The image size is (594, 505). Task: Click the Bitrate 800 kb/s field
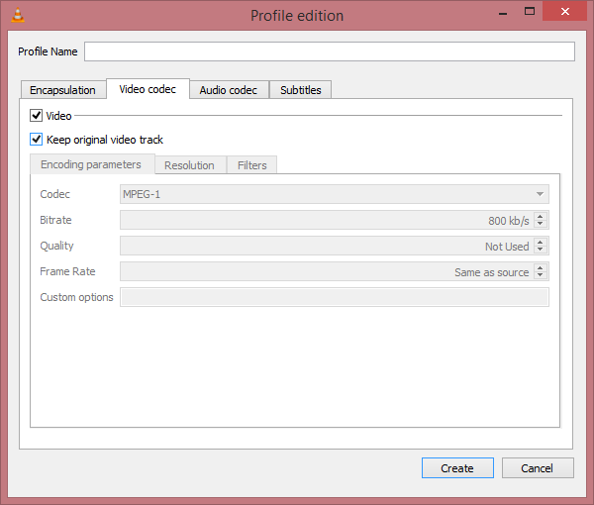point(325,220)
